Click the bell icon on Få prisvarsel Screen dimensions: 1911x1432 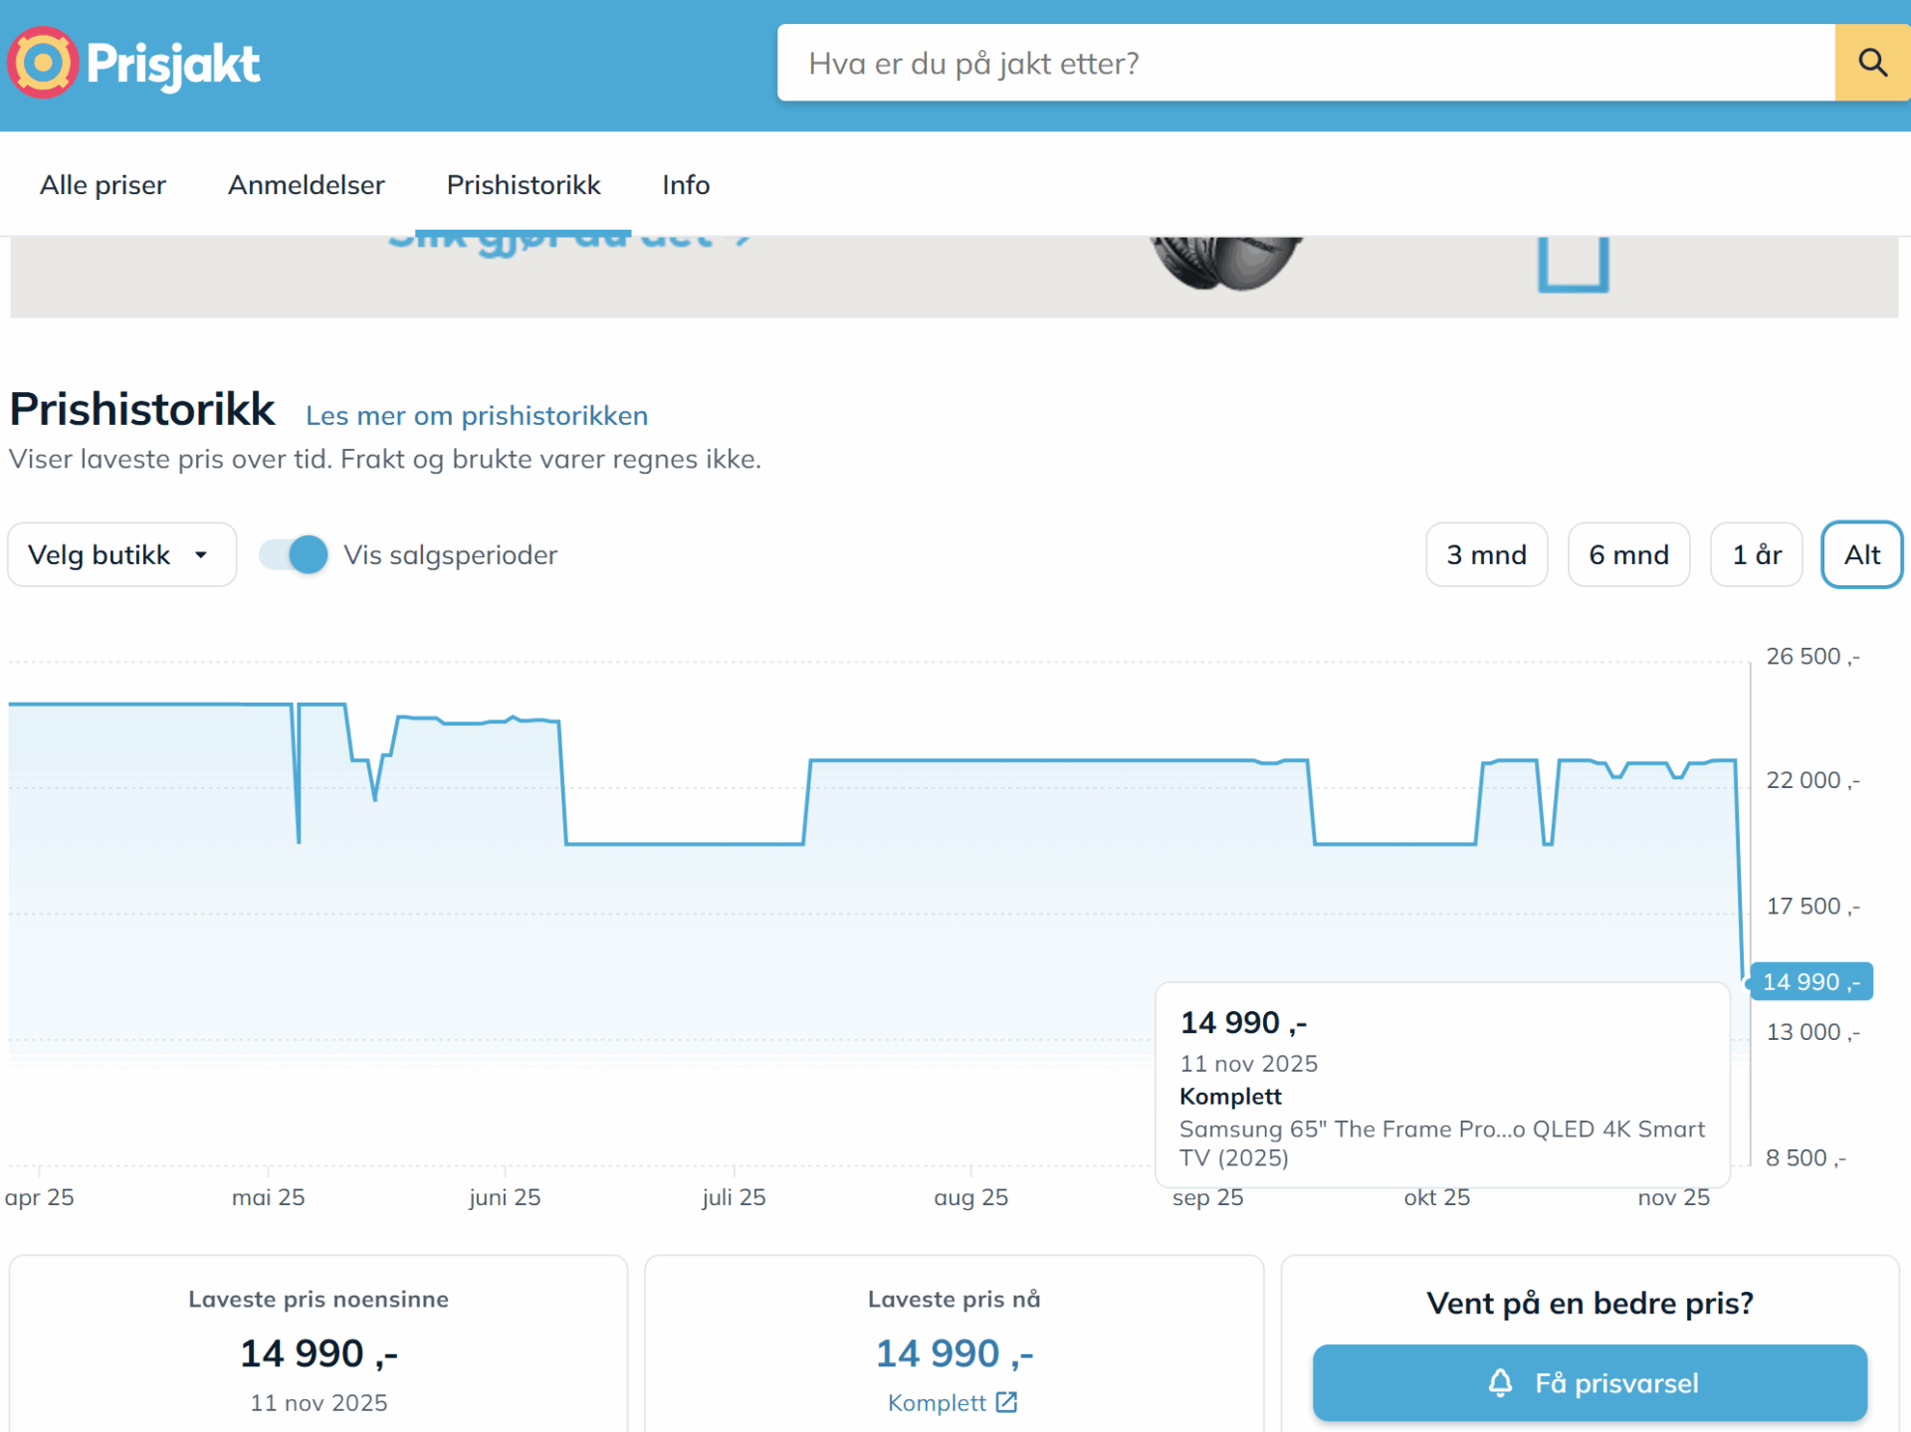coord(1500,1382)
